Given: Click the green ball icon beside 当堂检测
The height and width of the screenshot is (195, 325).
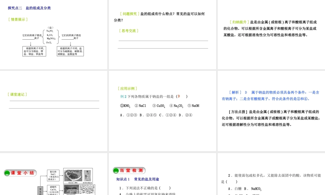Looking at the screenshot, I should coord(116,171).
